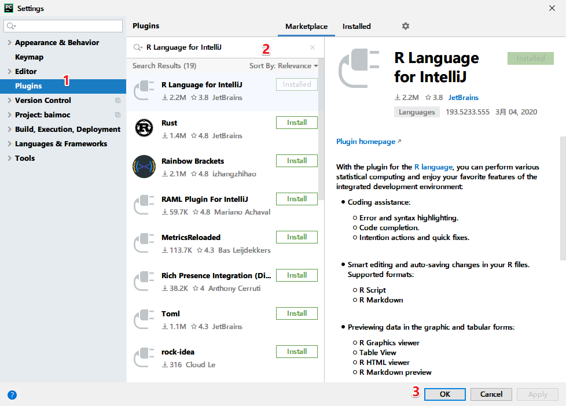Select Plugins in the settings tree
This screenshot has height=406, width=566.
point(63,86)
